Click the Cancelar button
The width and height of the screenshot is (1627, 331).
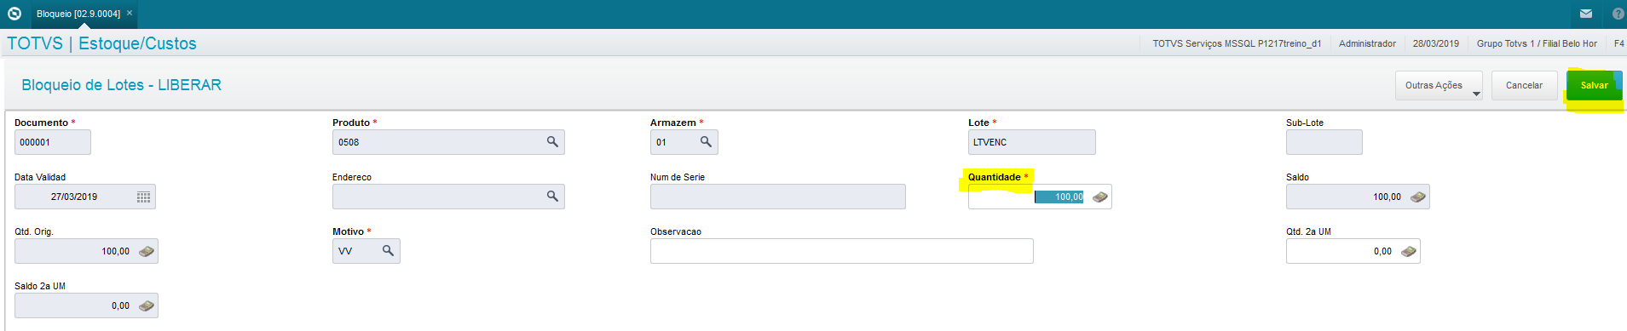1524,85
